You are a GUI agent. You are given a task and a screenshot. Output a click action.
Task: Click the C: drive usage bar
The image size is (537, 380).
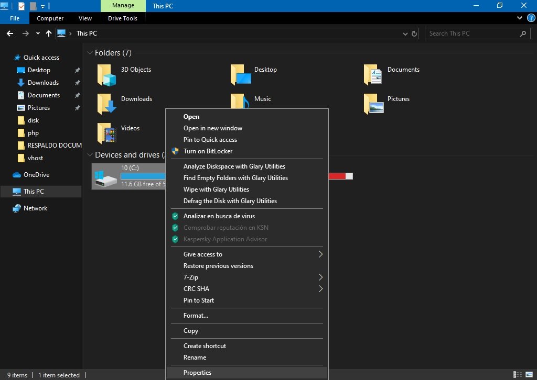(x=143, y=176)
